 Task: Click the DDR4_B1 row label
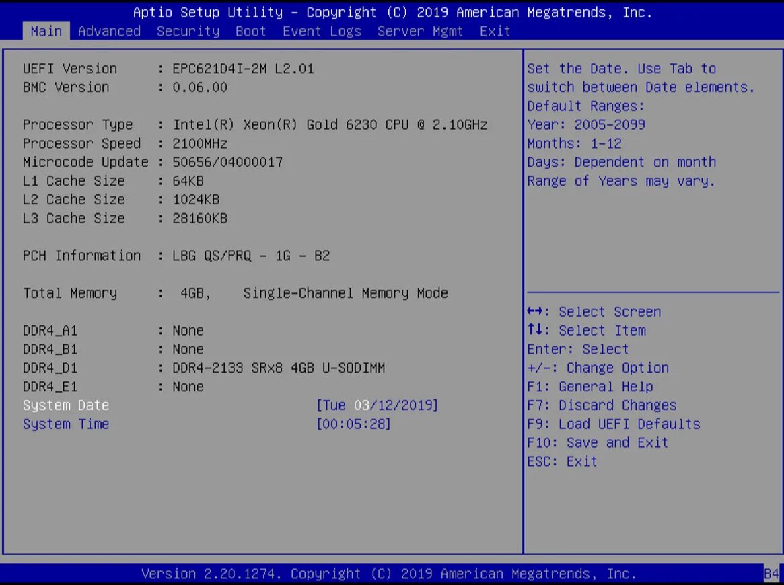click(50, 349)
